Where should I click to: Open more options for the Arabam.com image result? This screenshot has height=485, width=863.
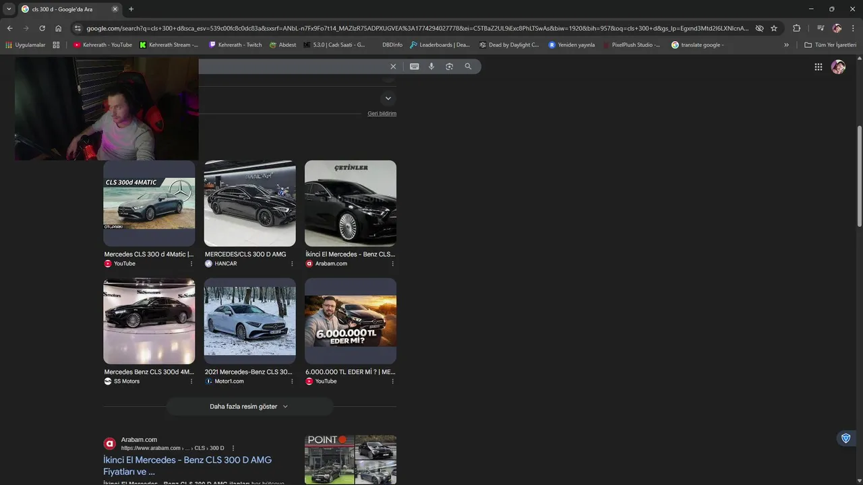[x=392, y=263]
